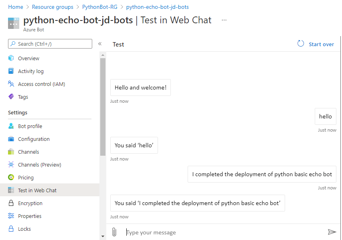The width and height of the screenshot is (342, 240).
Task: Click the Start over refresh icon
Action: click(x=301, y=44)
